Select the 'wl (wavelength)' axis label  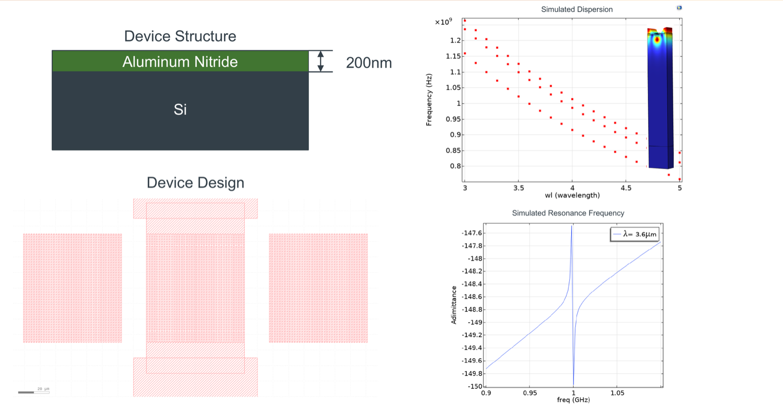coord(572,195)
